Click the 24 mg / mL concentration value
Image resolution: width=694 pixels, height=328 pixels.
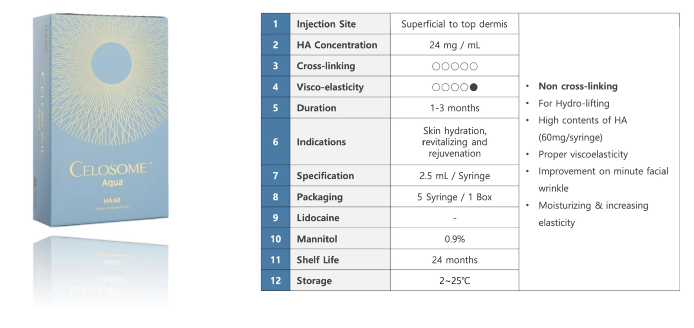click(x=455, y=45)
